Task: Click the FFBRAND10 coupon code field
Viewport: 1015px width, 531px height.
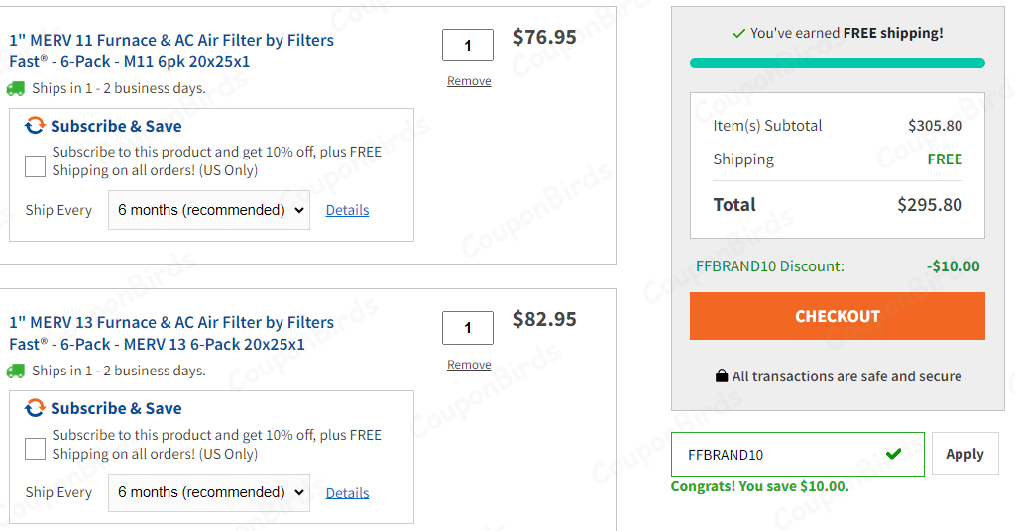Action: pos(773,454)
